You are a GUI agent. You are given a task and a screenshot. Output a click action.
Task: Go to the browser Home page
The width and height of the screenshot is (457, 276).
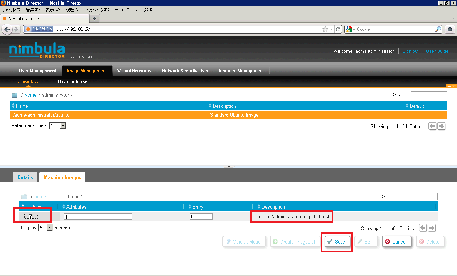tap(450, 29)
